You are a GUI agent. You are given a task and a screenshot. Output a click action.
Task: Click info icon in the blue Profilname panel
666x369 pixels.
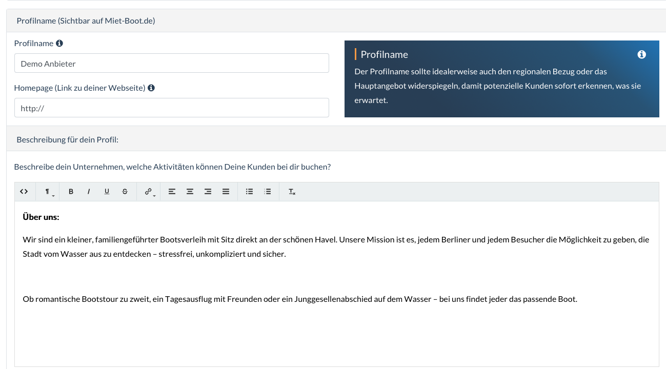pyautogui.click(x=641, y=54)
